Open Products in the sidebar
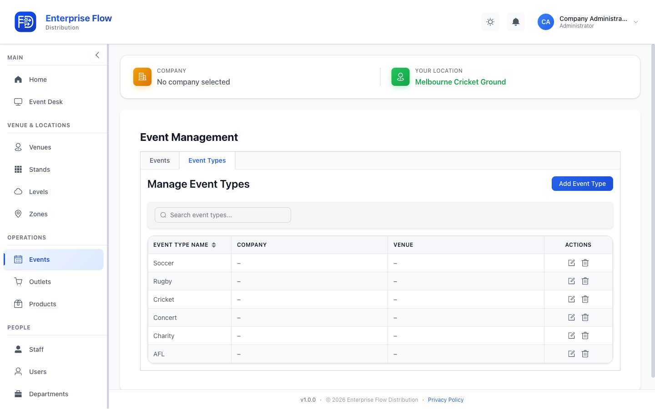This screenshot has height=409, width=655. tap(54, 304)
